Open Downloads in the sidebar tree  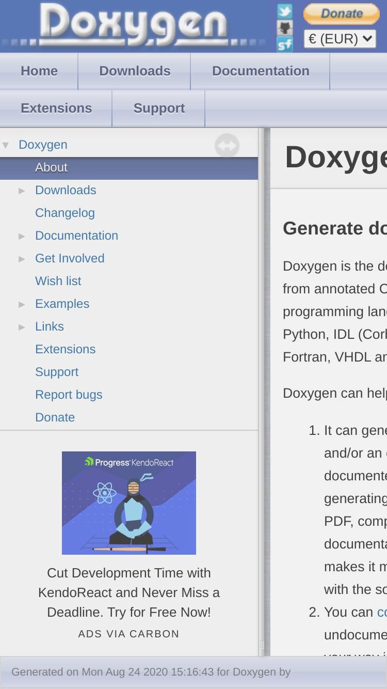pos(66,190)
